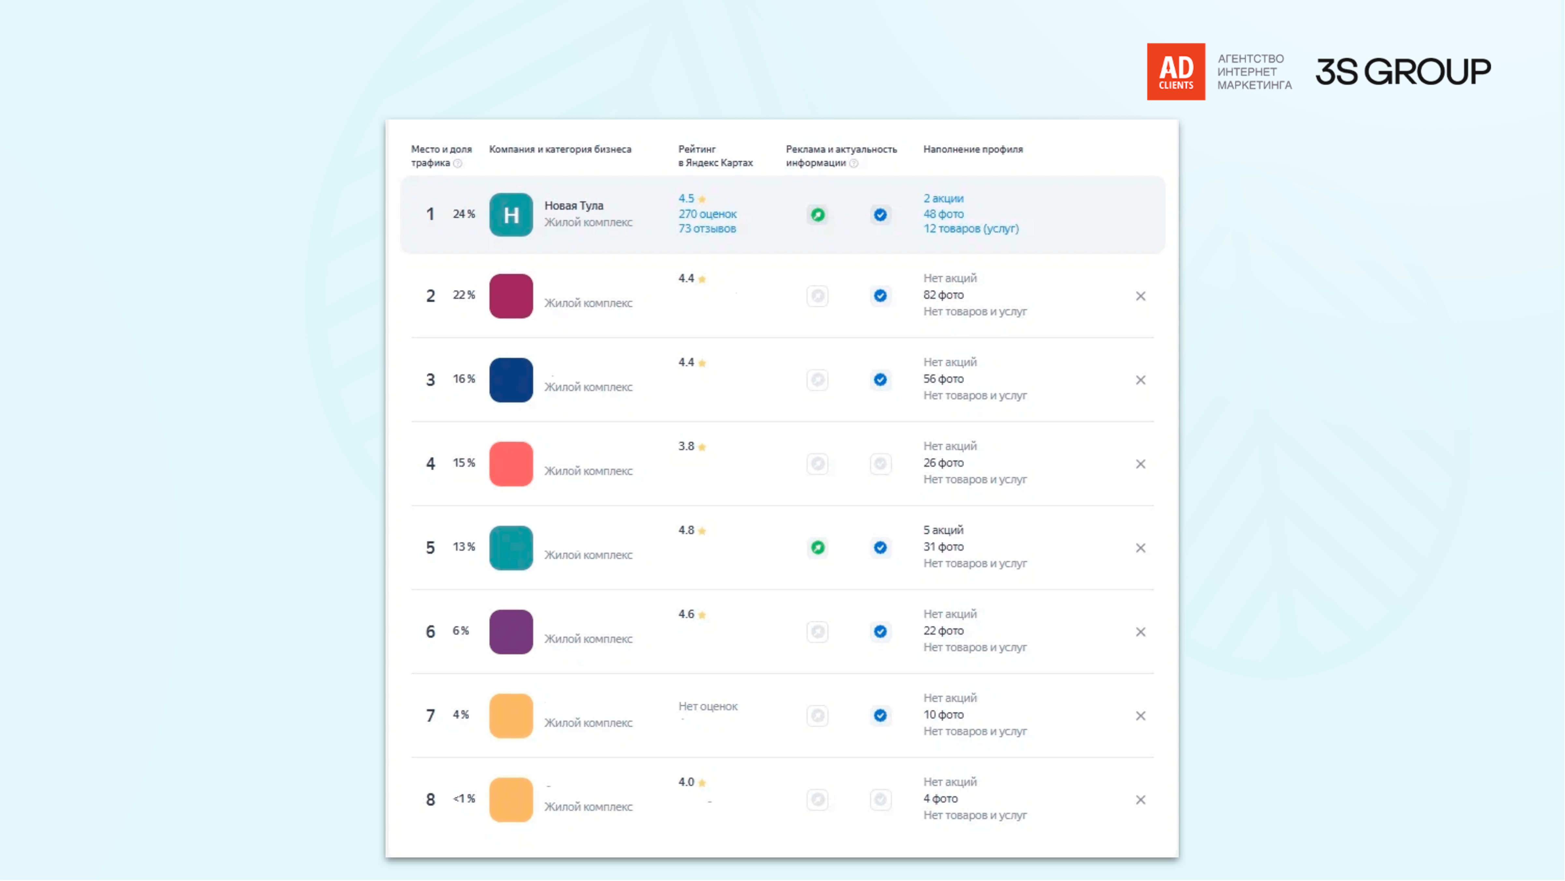Click the green advertising icon in row 5
Image resolution: width=1565 pixels, height=881 pixels.
point(818,547)
